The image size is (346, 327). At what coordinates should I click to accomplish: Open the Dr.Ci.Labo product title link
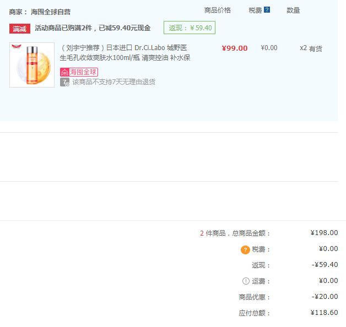click(125, 53)
